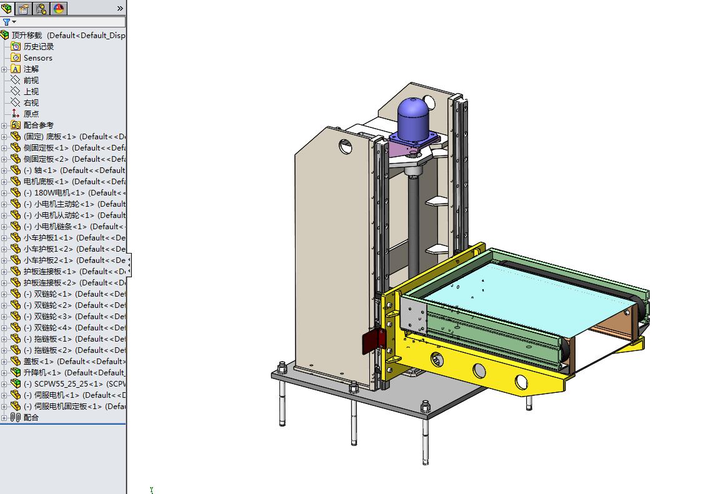Expand the panel tabs double chevron

pyautogui.click(x=120, y=9)
